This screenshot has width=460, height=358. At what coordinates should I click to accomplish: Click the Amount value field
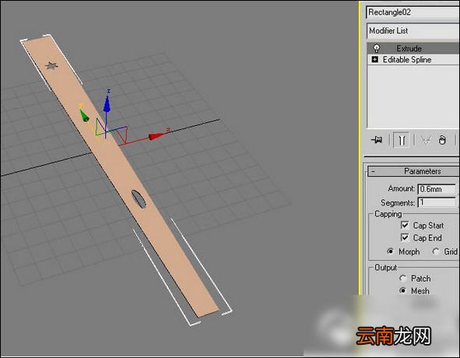click(437, 189)
